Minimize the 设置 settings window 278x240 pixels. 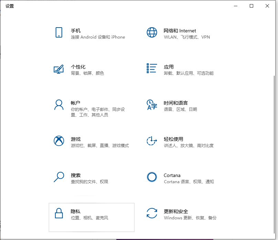tap(236, 6)
